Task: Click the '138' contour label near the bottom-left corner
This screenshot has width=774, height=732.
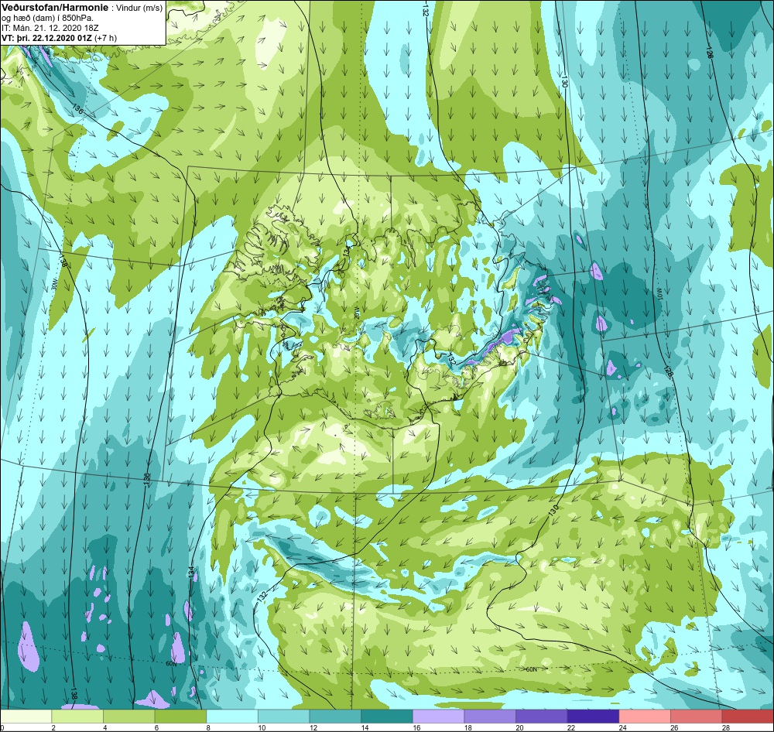Action: click(x=74, y=693)
